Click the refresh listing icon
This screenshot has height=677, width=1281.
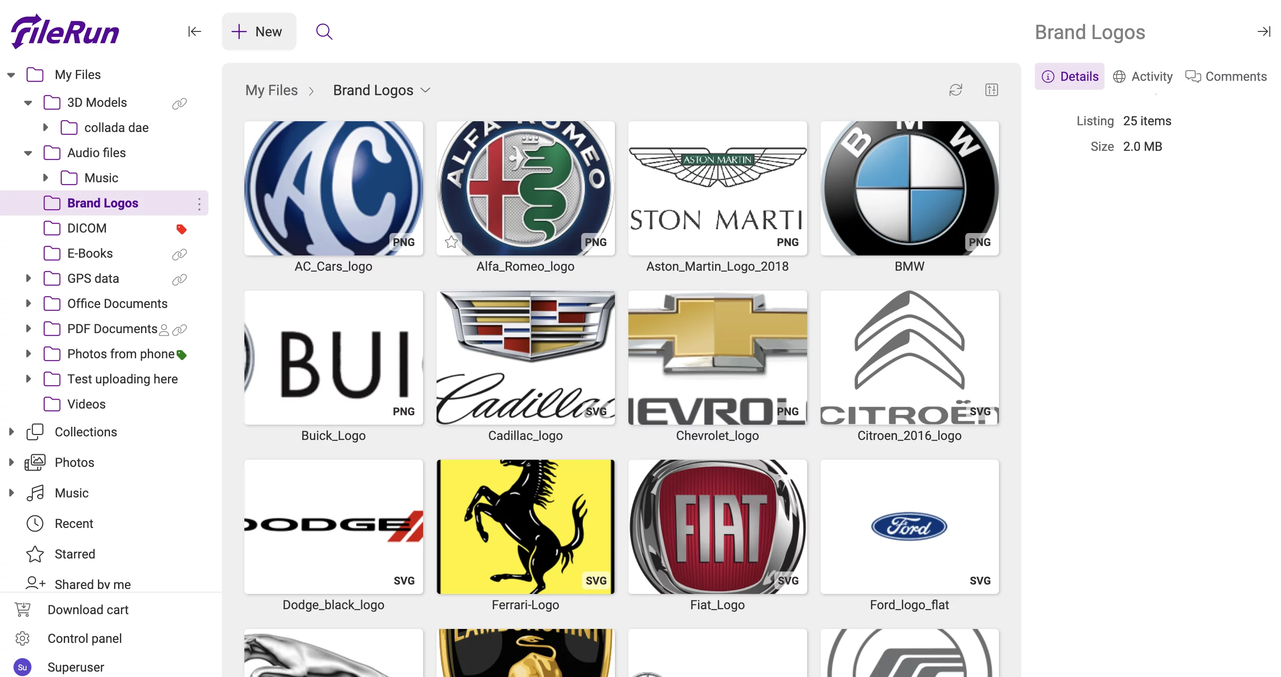pos(955,90)
